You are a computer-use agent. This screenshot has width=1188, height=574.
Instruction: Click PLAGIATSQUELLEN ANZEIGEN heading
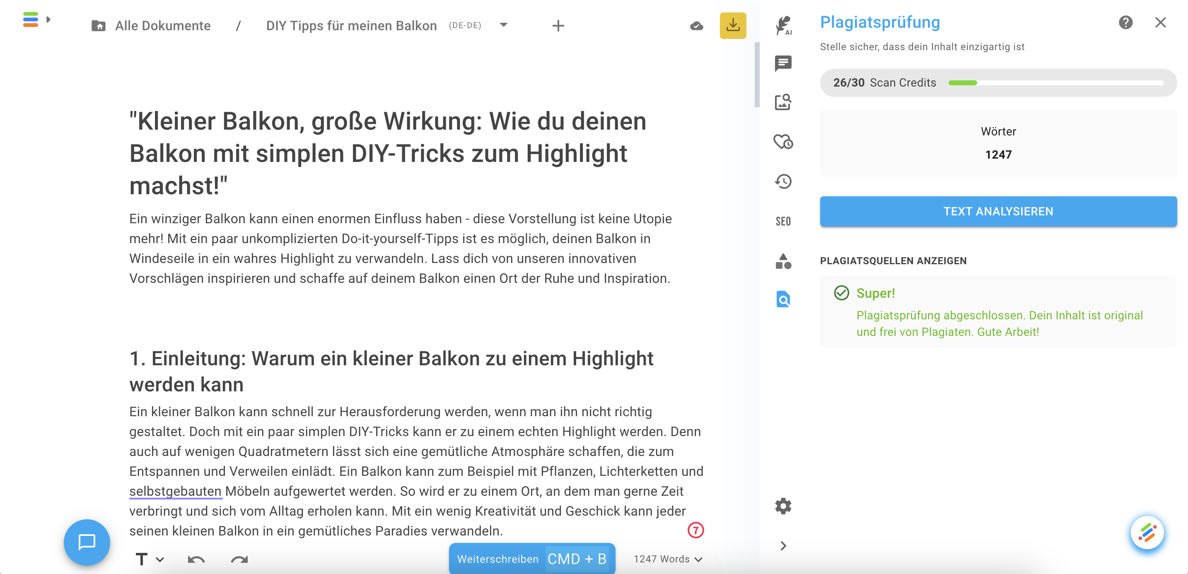point(893,260)
